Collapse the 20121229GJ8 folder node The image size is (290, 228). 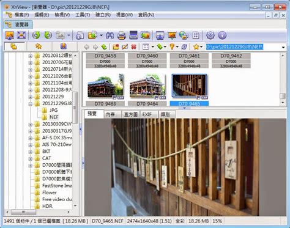[x=30, y=104]
